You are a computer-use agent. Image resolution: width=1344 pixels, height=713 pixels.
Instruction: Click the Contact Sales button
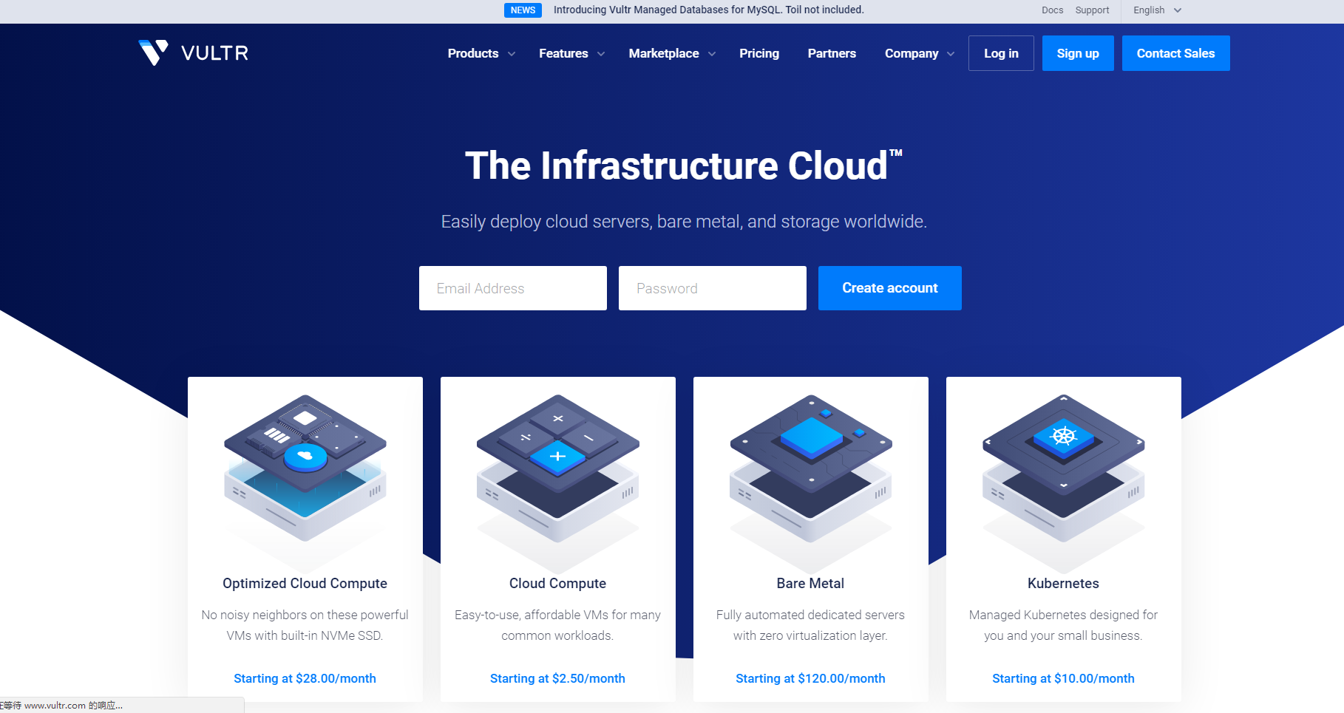[x=1175, y=53]
